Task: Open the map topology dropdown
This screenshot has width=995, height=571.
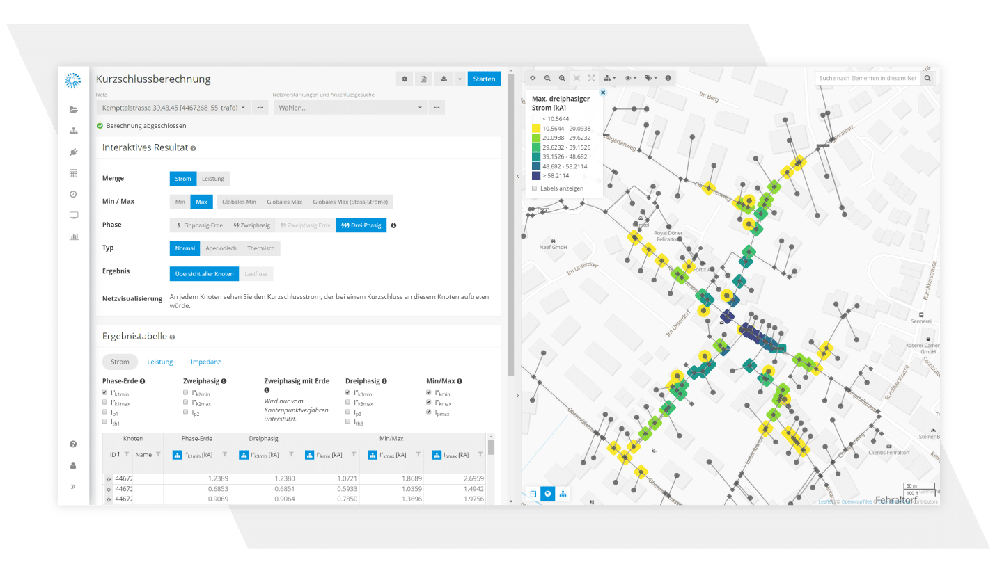Action: click(x=609, y=79)
